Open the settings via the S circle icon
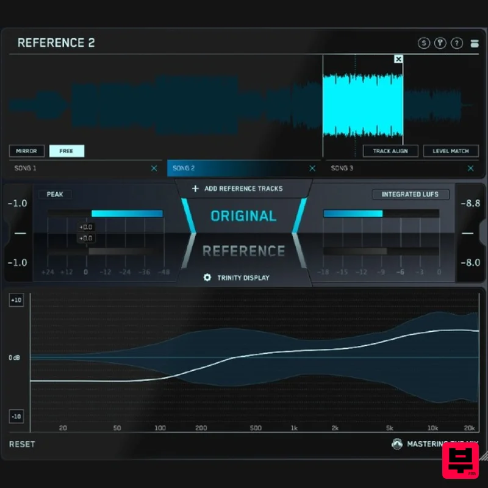This screenshot has height=488, width=488. pyautogui.click(x=423, y=43)
